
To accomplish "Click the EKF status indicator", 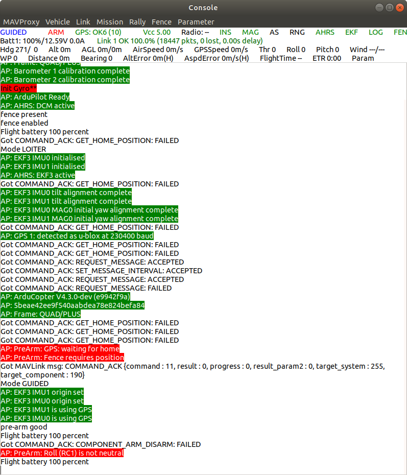I will [351, 32].
